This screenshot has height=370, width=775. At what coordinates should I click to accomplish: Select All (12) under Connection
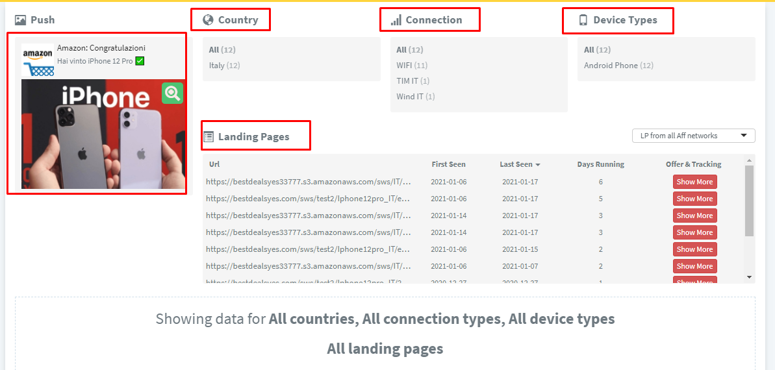410,49
